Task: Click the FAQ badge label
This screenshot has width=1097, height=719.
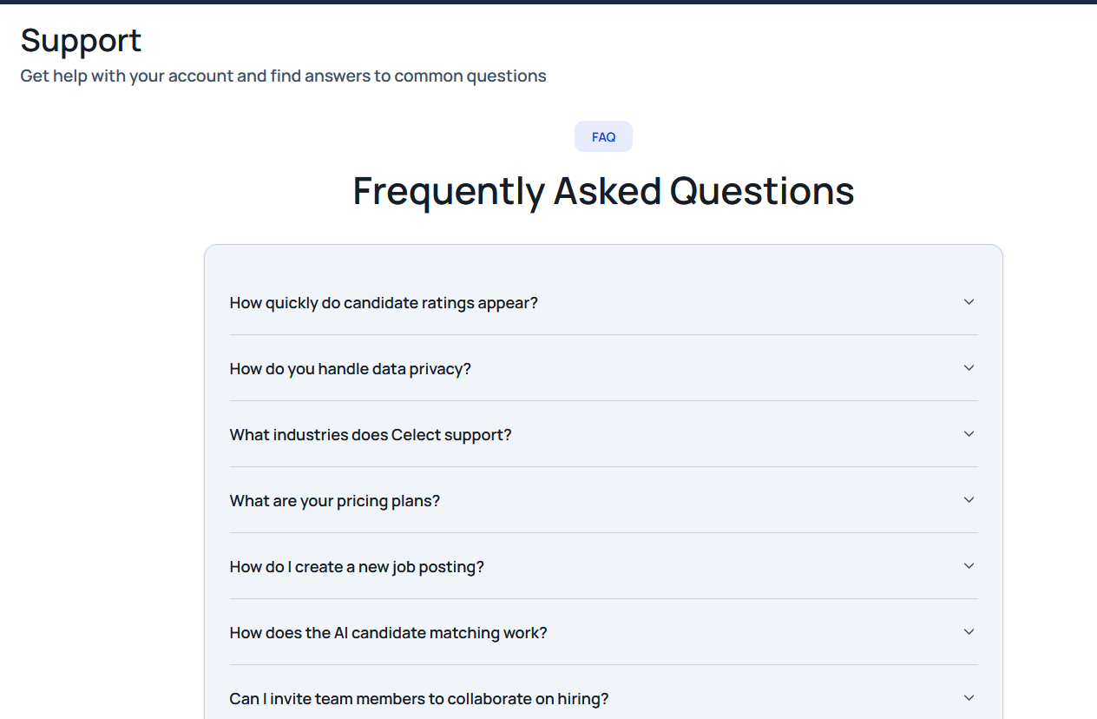Action: pos(603,137)
